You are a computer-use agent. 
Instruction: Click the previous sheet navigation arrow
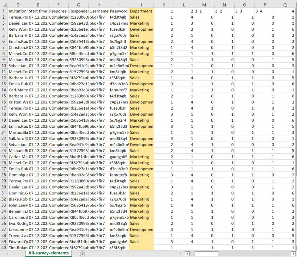tap(7, 254)
